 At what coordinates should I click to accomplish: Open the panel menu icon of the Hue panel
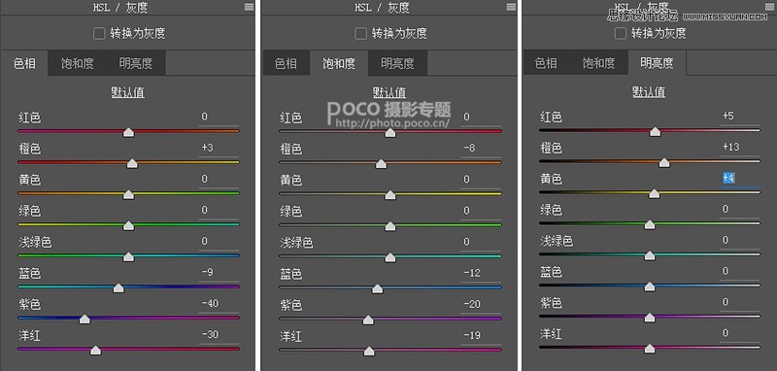[x=249, y=7]
